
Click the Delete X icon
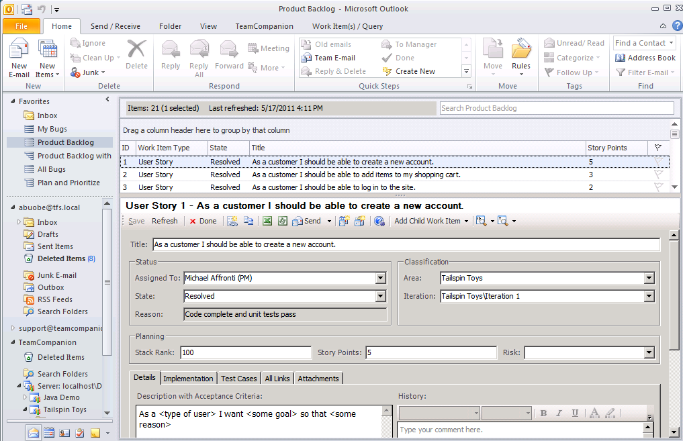(x=136, y=49)
